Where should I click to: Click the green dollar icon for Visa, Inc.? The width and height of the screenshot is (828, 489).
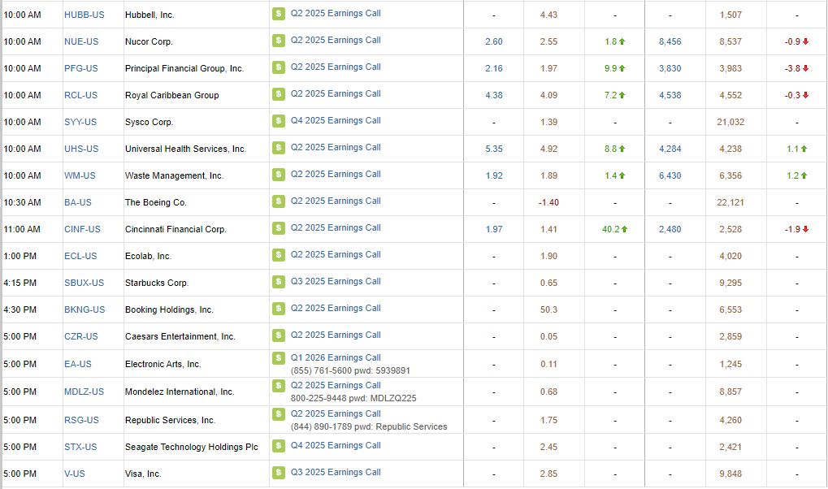click(278, 473)
